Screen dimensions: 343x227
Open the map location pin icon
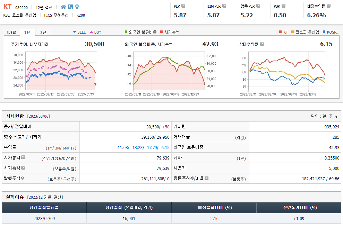(x=77, y=7)
